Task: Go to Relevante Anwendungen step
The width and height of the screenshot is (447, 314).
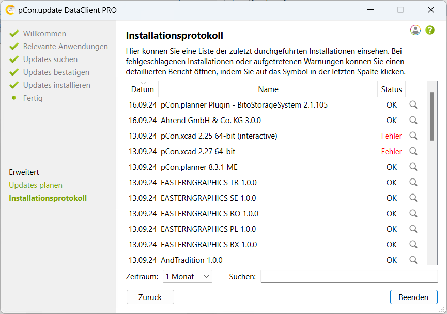Action: pos(65,46)
